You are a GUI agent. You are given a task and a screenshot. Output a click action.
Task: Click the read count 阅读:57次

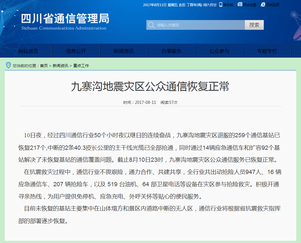[x=169, y=102]
